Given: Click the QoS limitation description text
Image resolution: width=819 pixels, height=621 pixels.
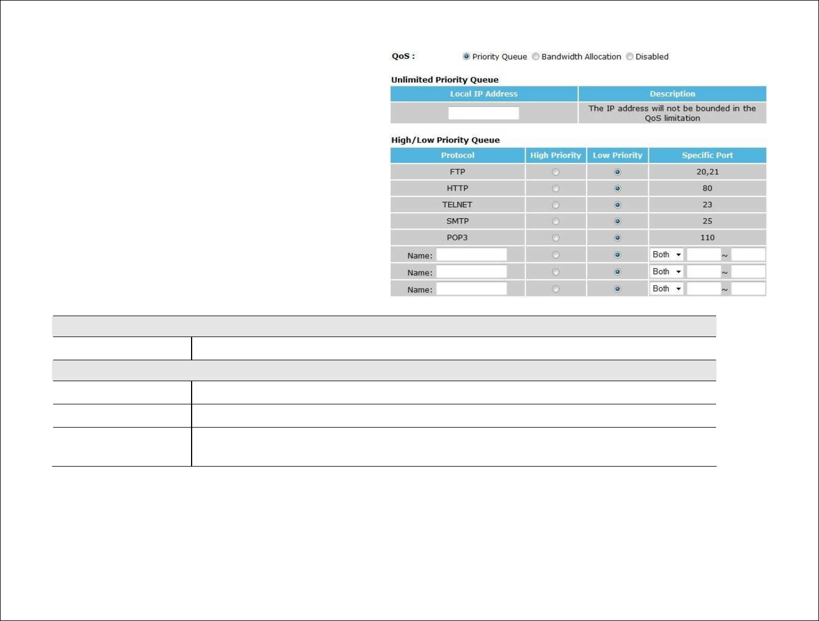Looking at the screenshot, I should tap(672, 113).
